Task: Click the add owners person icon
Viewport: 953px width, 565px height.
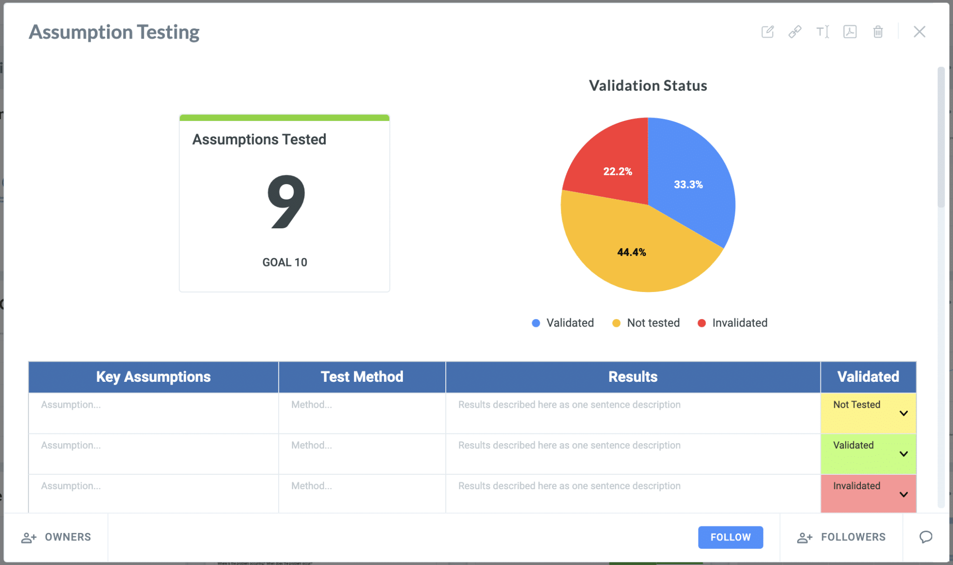Action: click(x=29, y=538)
